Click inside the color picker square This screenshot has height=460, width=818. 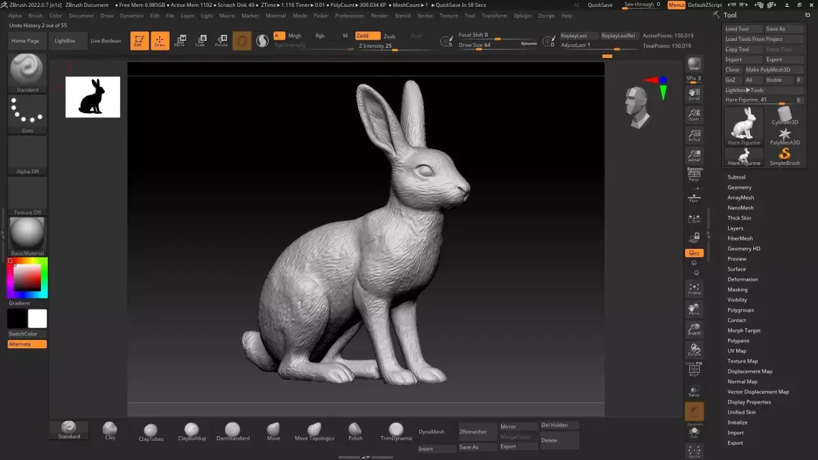click(28, 277)
